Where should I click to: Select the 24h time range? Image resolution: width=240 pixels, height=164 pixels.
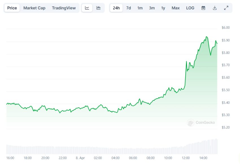click(116, 8)
